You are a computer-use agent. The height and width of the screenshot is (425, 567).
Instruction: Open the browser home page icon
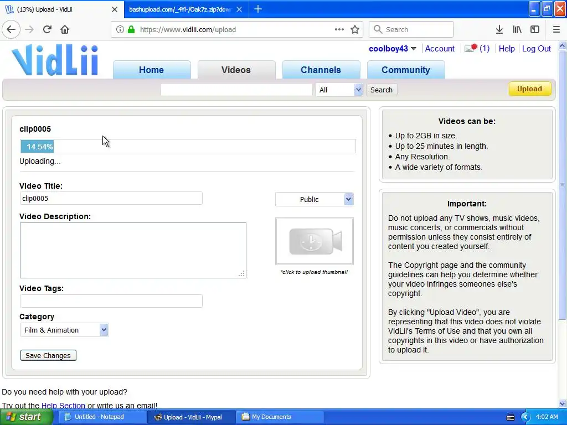coord(65,29)
